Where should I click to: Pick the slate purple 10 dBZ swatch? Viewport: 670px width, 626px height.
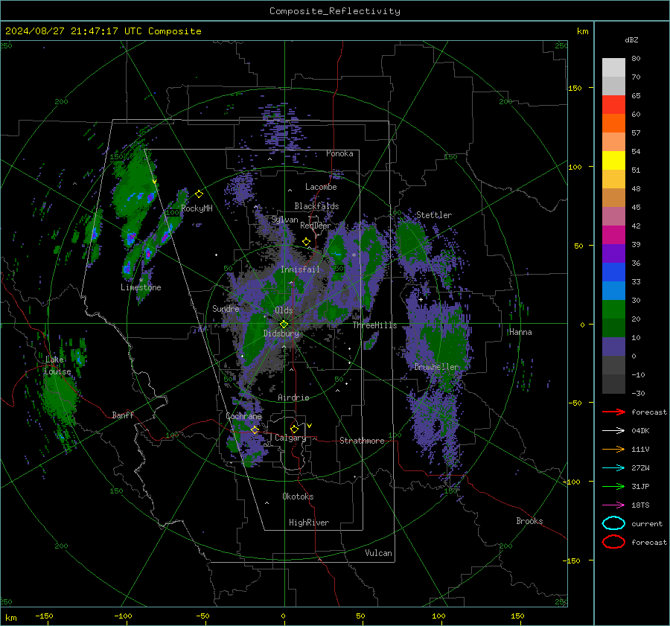(x=613, y=346)
